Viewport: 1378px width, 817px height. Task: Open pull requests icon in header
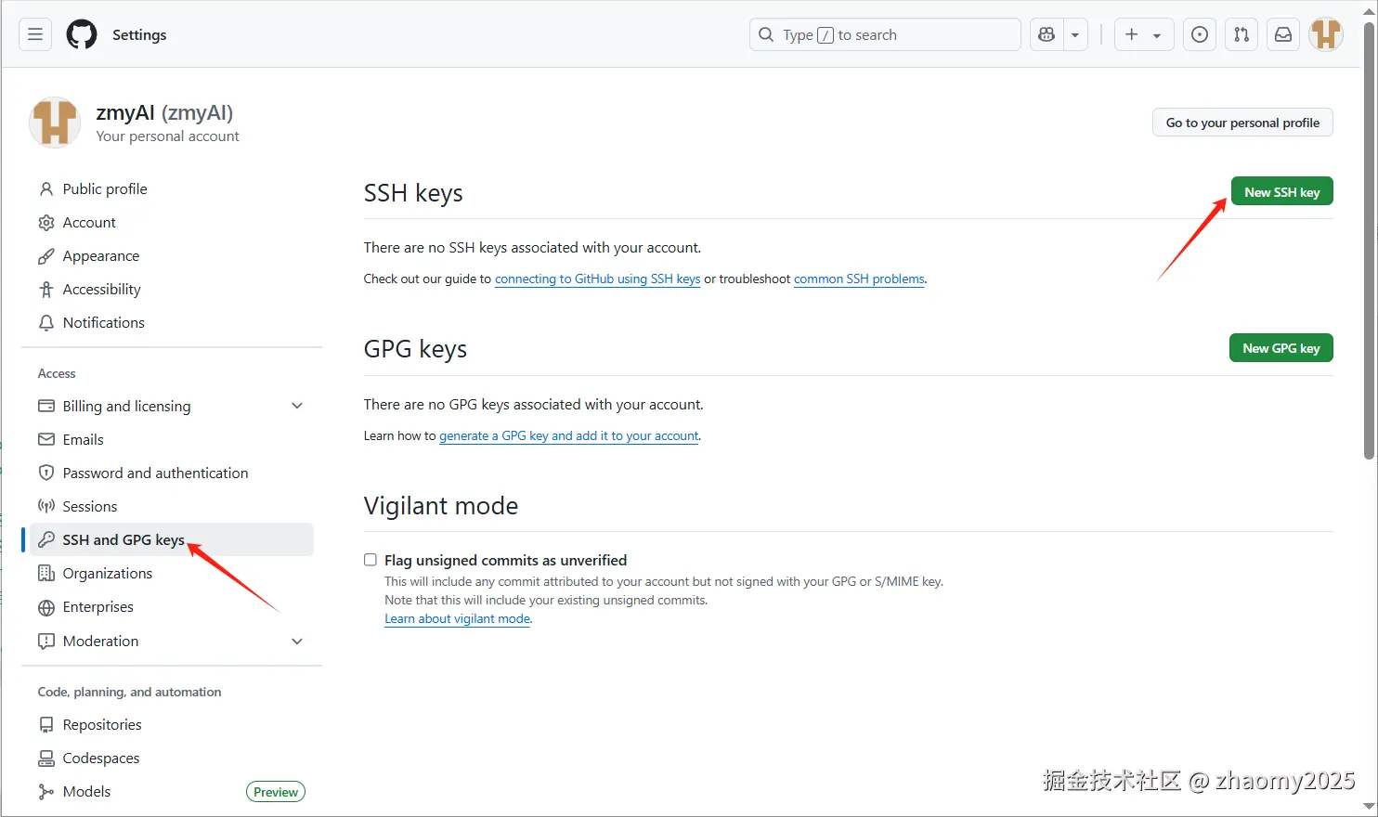click(1241, 35)
